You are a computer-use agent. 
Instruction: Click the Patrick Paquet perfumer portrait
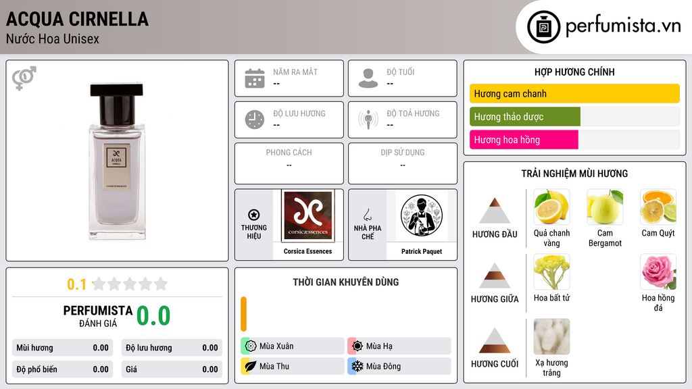(x=422, y=215)
